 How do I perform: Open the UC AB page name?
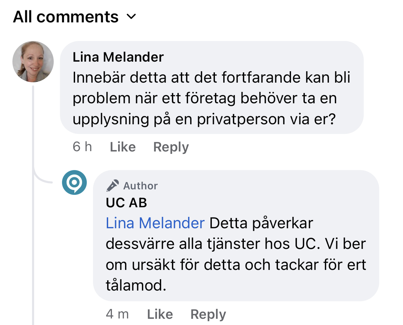tap(126, 203)
